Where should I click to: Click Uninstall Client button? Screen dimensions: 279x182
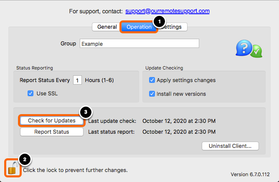[x=230, y=146]
